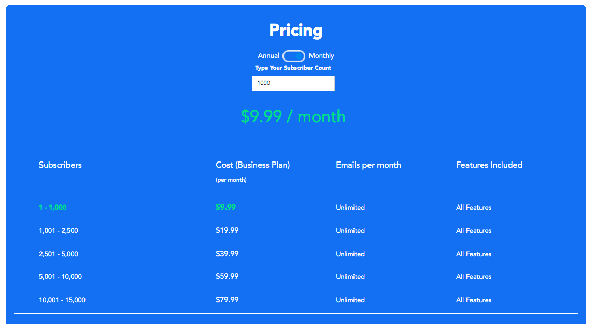Click the Emails per month column header

368,165
